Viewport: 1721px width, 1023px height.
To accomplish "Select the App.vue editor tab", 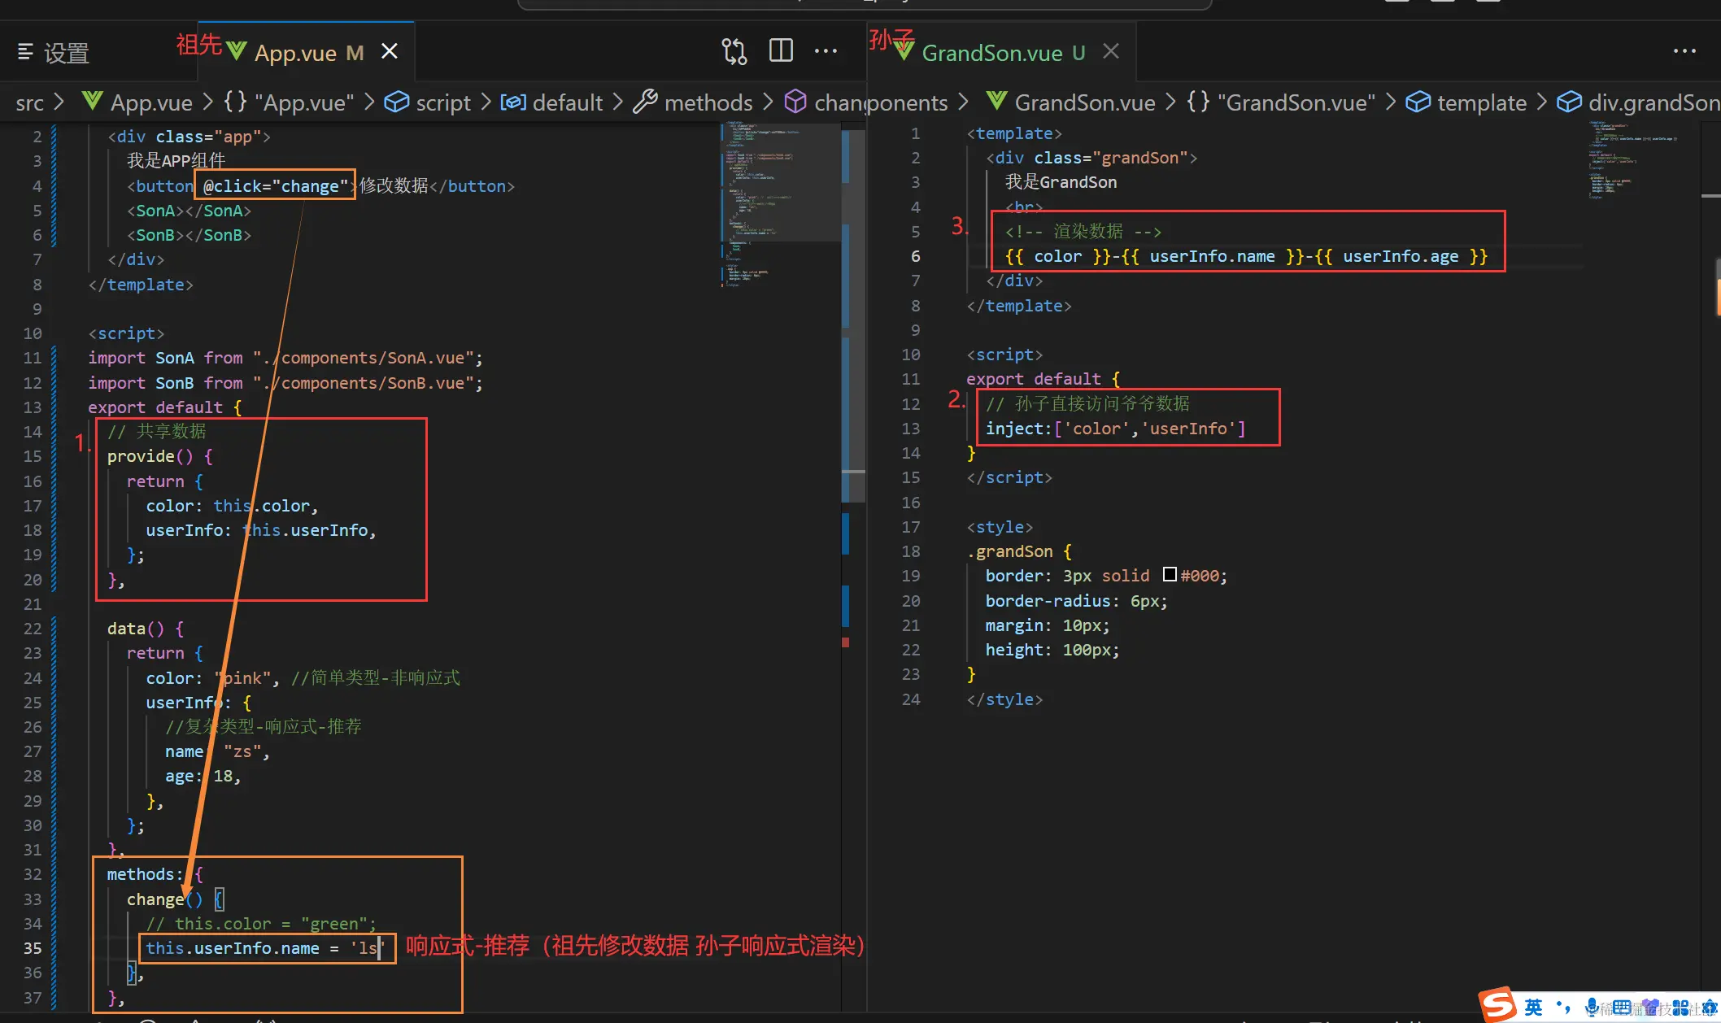I will tap(308, 53).
